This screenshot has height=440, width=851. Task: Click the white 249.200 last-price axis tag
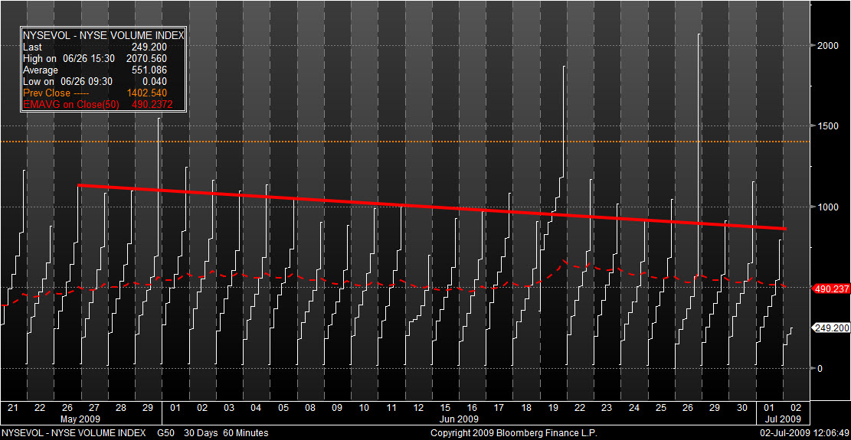click(830, 328)
